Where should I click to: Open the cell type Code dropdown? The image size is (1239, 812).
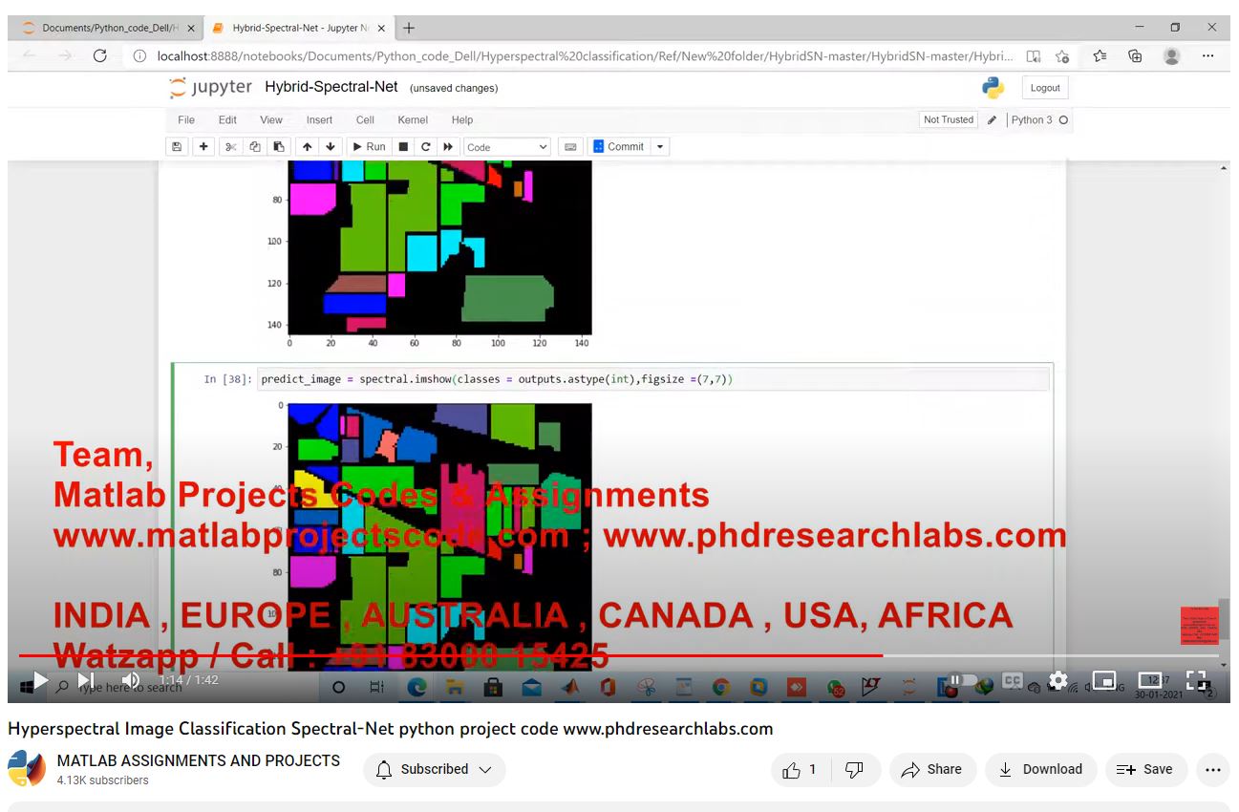point(507,147)
